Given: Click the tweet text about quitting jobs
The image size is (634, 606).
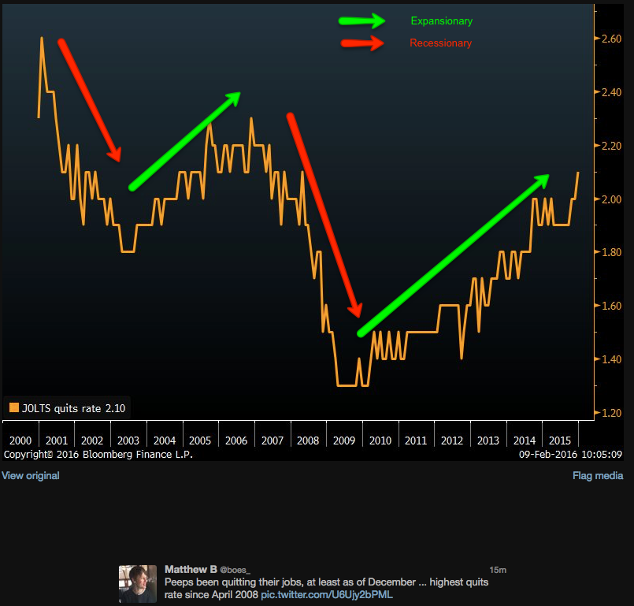Looking at the screenshot, I should coord(326,588).
